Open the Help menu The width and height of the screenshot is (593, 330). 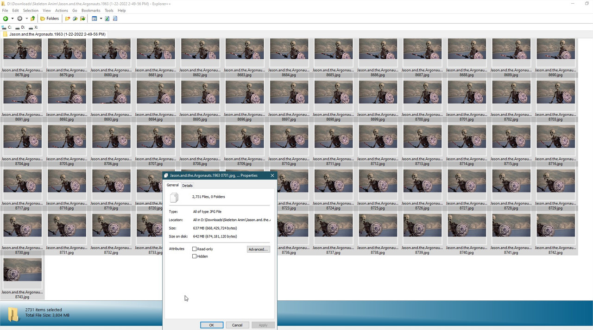(x=121, y=10)
